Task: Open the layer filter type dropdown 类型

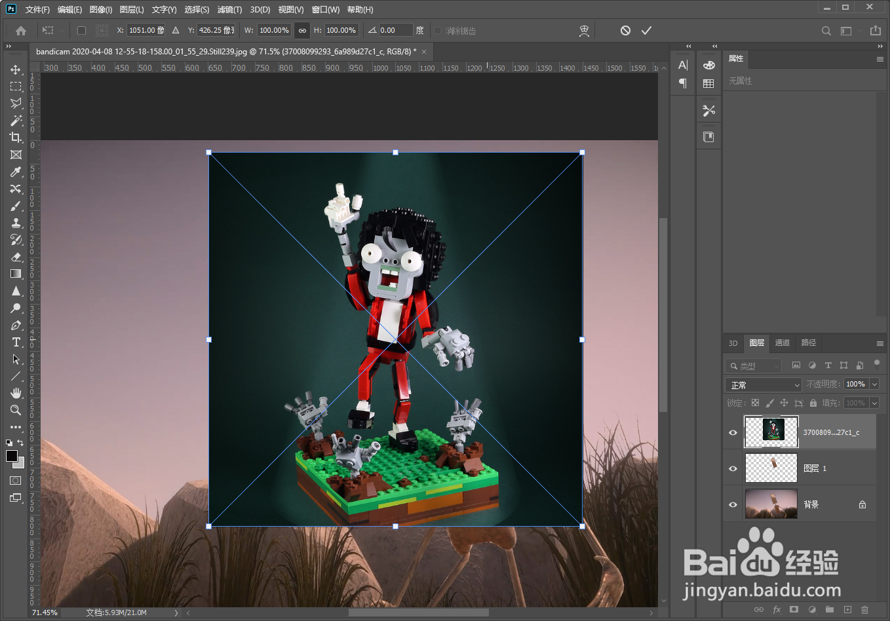Action: pos(753,366)
